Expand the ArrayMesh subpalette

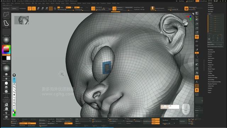pos(211,7)
